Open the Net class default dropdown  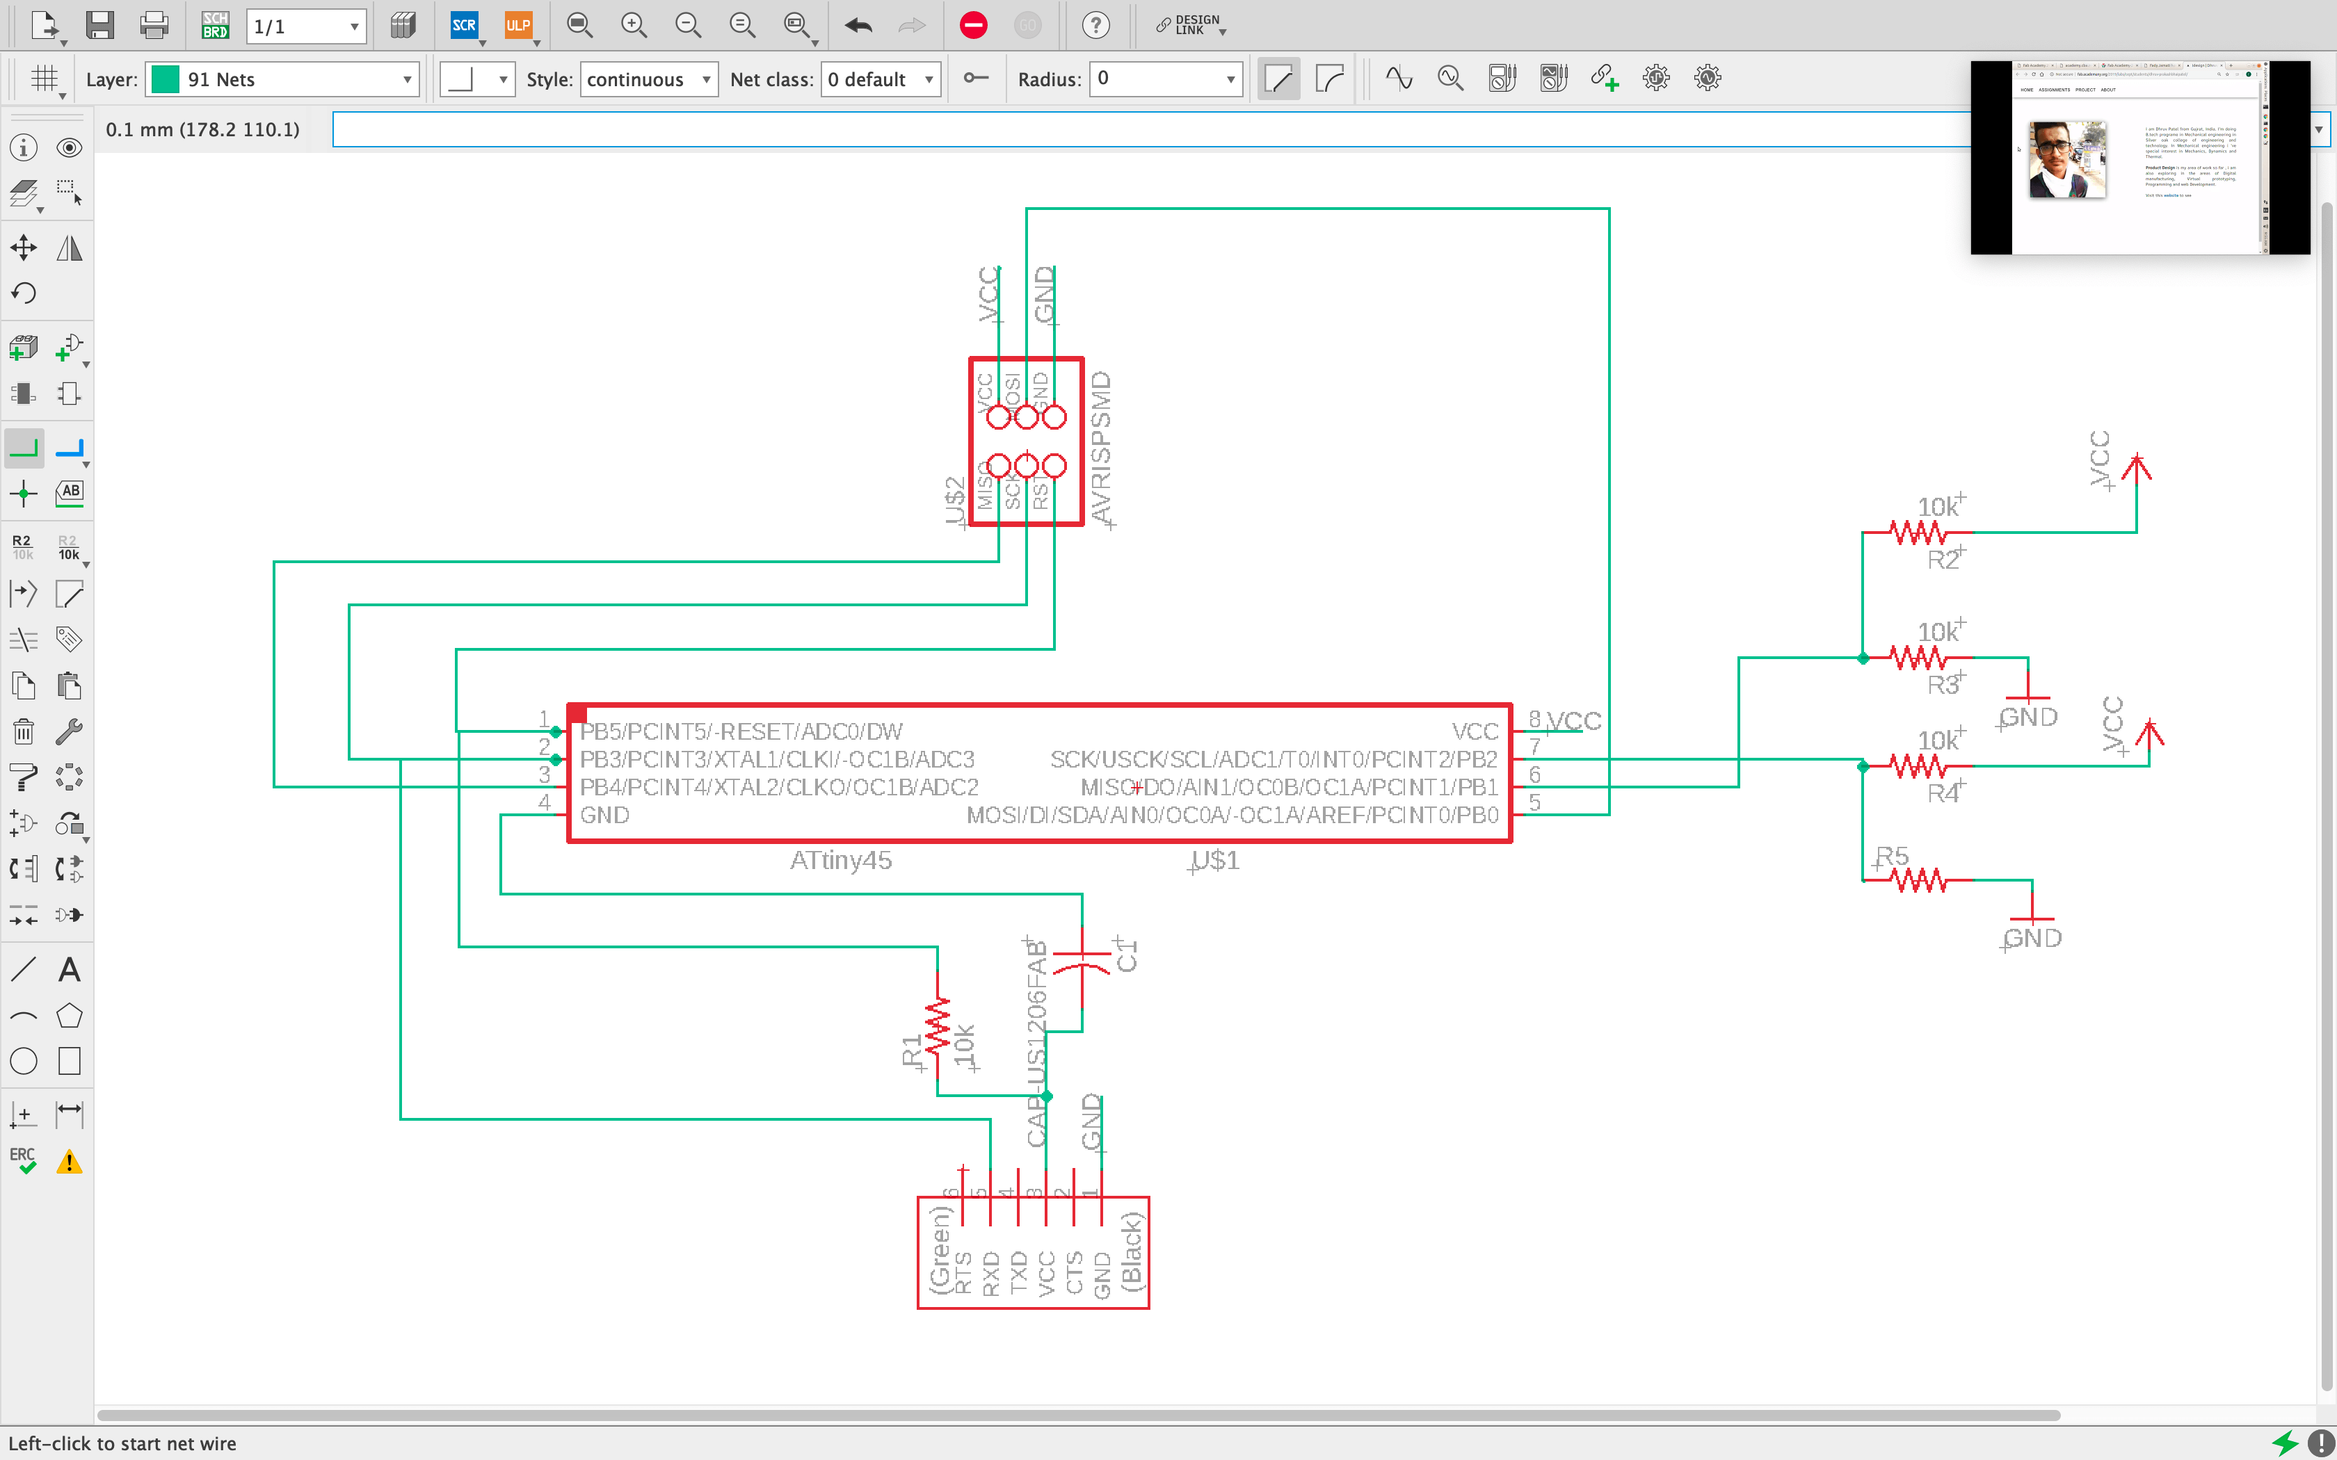pos(880,79)
